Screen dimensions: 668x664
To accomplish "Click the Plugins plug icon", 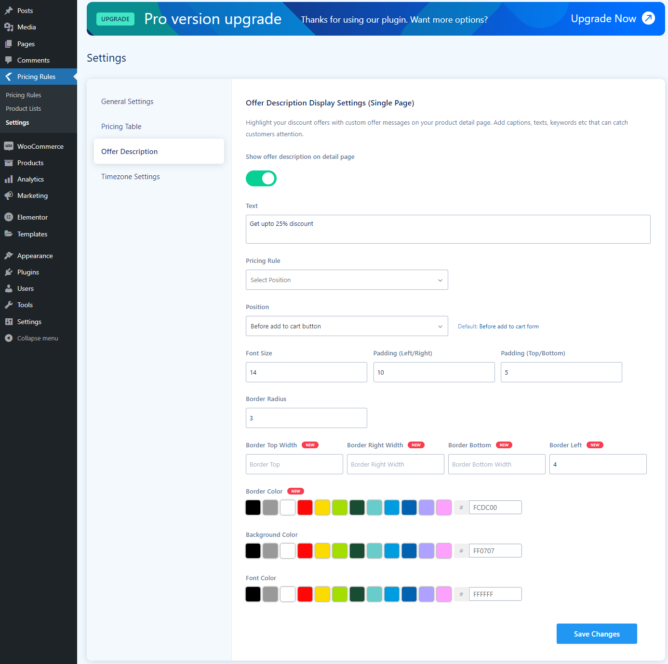I will 9,272.
